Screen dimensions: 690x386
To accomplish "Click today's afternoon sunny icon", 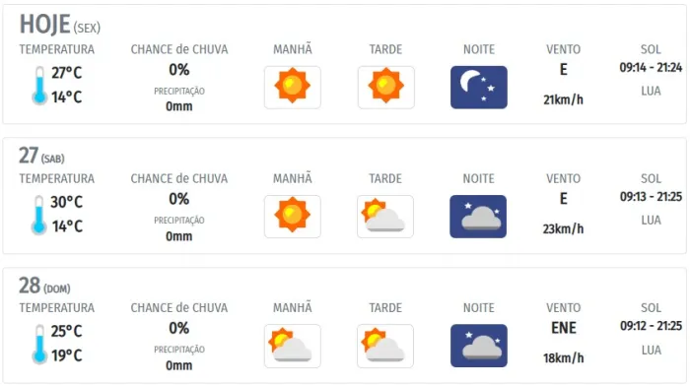I will pyautogui.click(x=386, y=87).
